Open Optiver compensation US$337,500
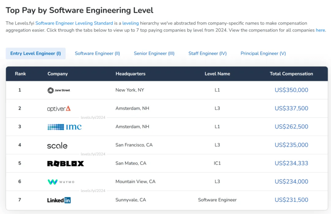The height and width of the screenshot is (214, 331). click(x=291, y=108)
